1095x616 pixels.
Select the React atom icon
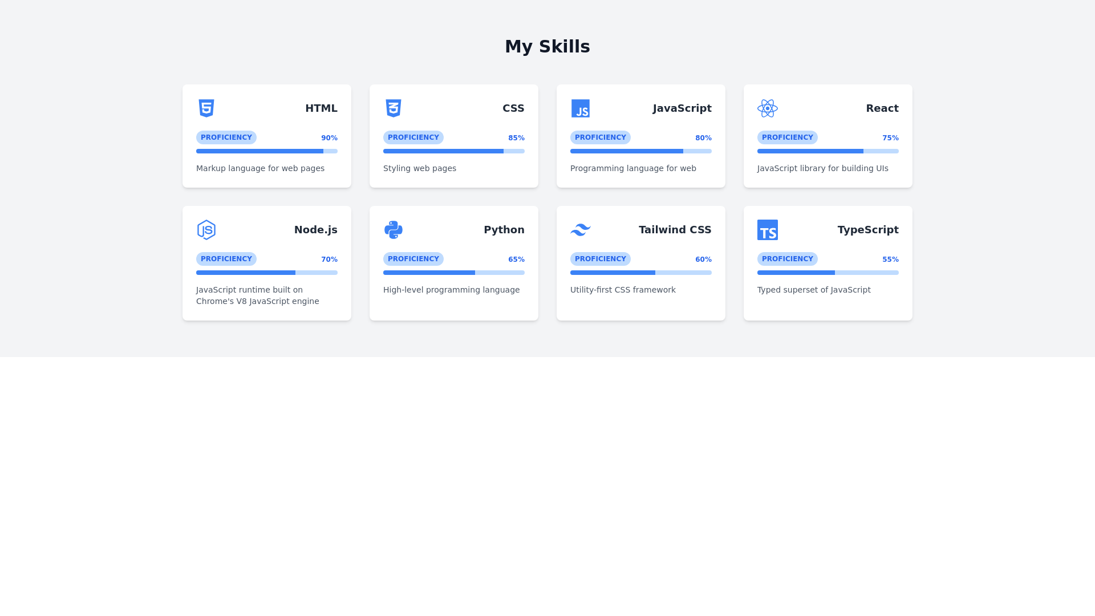click(x=768, y=108)
